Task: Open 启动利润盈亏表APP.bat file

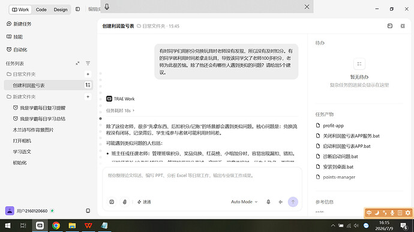Action: click(x=343, y=146)
